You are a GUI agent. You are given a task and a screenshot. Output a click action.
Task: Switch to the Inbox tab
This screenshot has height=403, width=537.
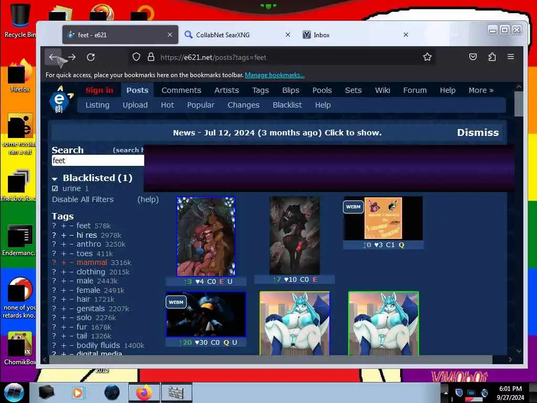click(356, 35)
